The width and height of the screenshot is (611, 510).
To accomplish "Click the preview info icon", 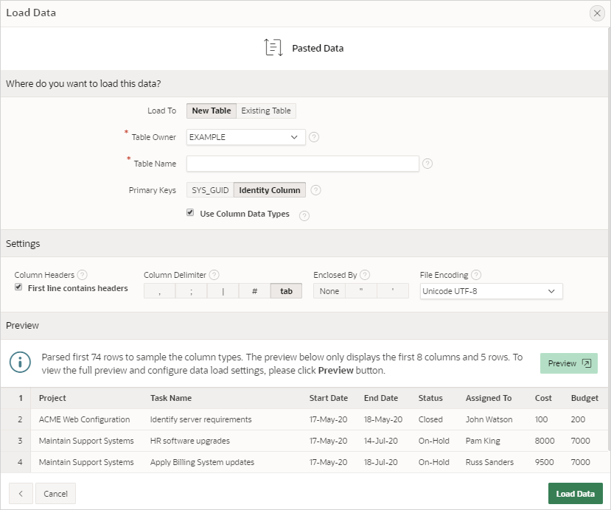I will (x=20, y=363).
